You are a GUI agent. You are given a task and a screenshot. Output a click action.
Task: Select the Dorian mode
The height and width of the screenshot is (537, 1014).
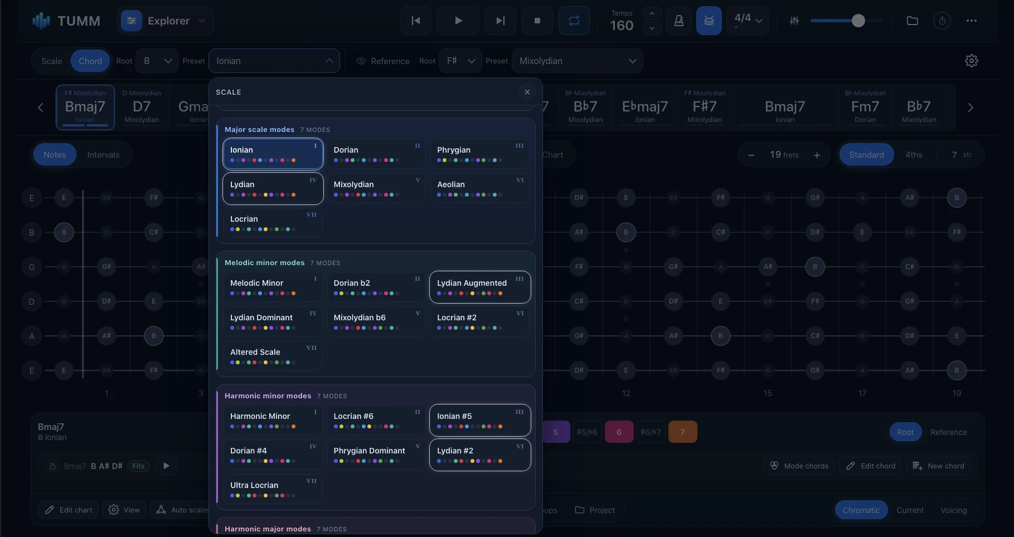[376, 154]
